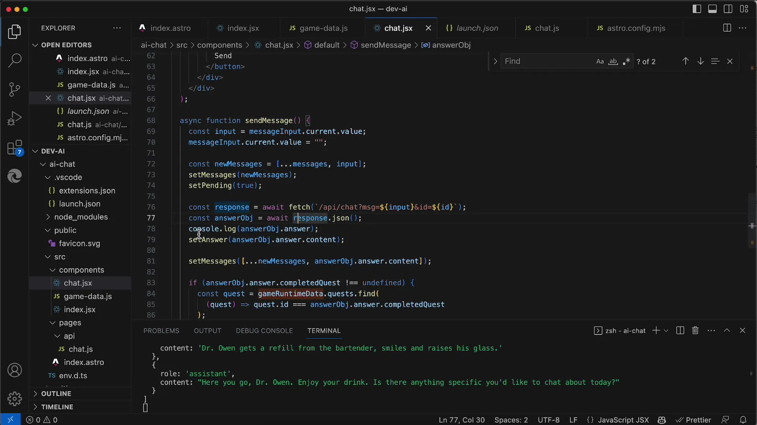Toggle Use Regular Expression in Find
The height and width of the screenshot is (425, 757).
point(626,62)
